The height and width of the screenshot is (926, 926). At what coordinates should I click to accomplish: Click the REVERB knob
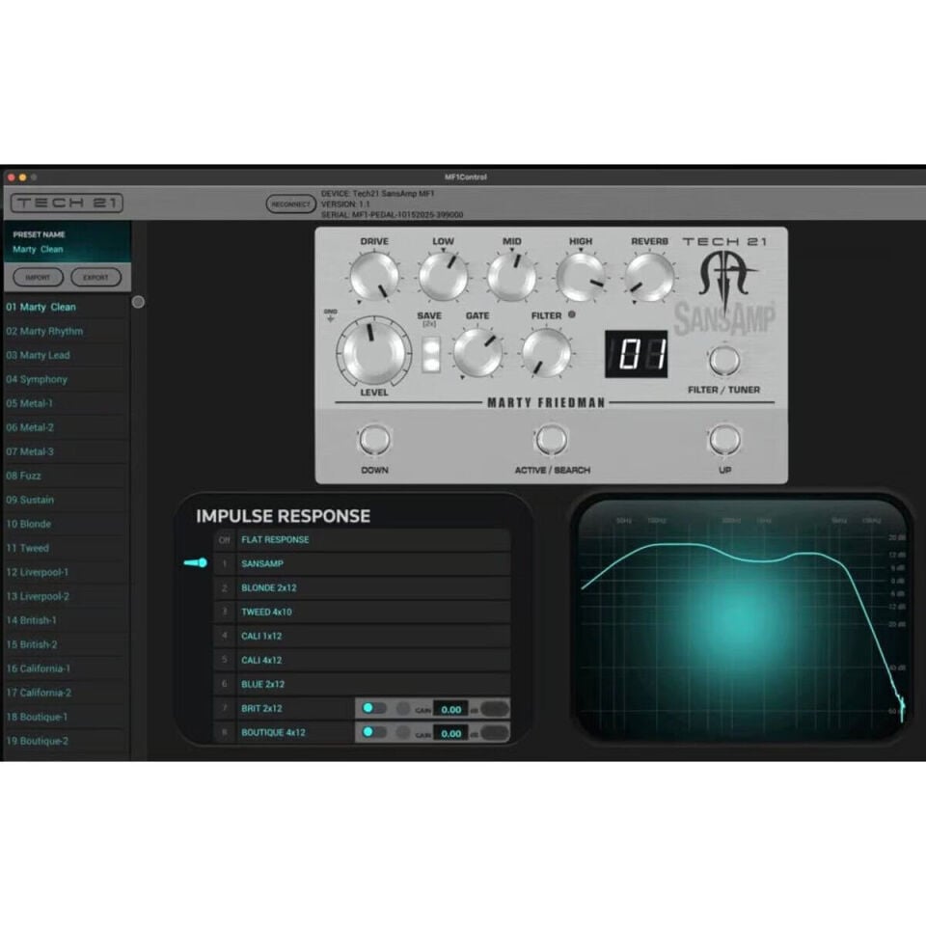[649, 276]
